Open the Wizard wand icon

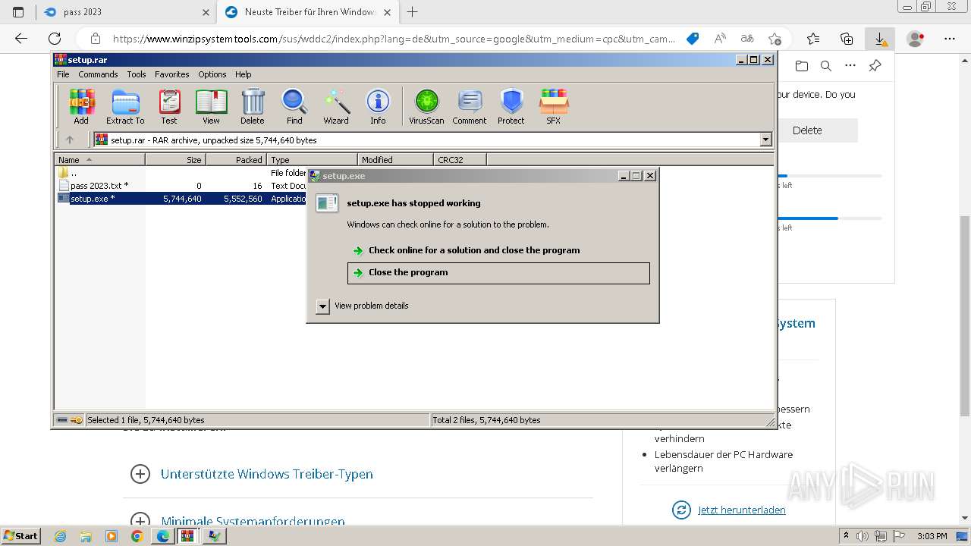[336, 107]
